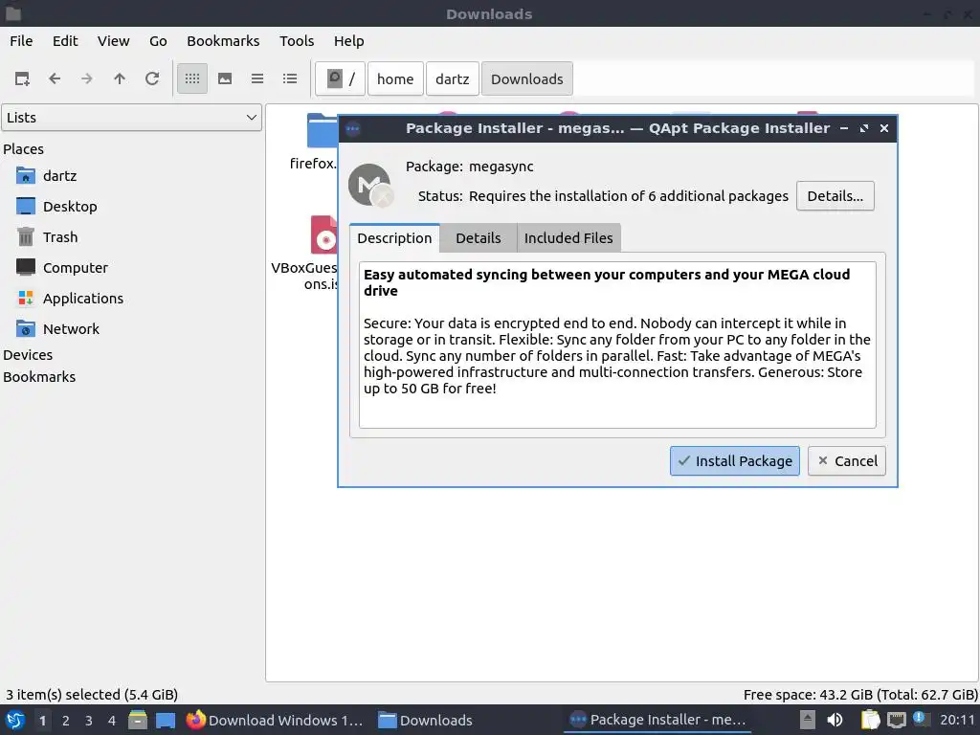Open the File menu
Image resolution: width=980 pixels, height=735 pixels.
click(21, 41)
